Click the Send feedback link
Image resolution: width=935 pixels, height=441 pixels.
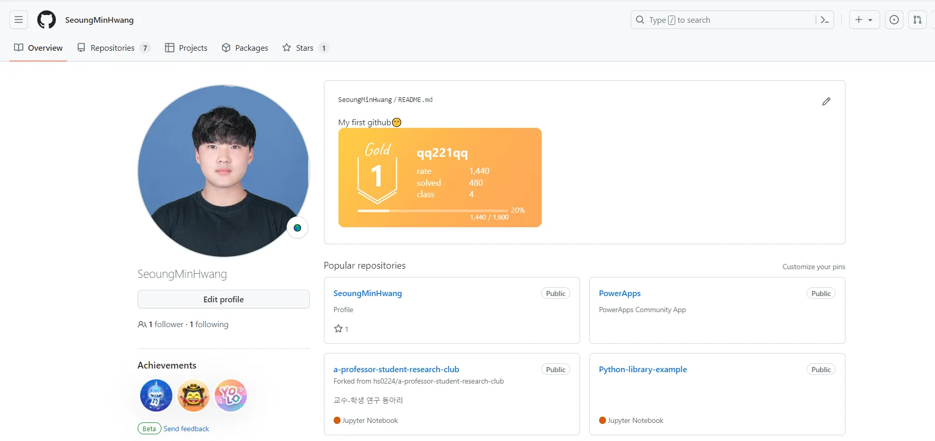coord(186,429)
